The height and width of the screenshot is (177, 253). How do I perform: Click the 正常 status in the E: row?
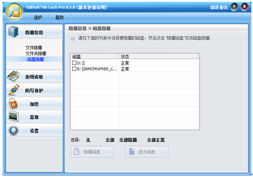[x=125, y=69]
